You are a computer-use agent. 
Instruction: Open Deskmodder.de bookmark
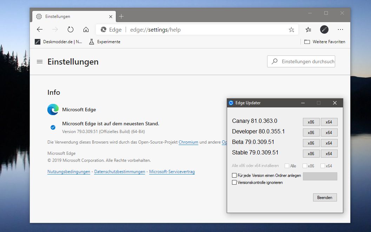[x=59, y=42]
